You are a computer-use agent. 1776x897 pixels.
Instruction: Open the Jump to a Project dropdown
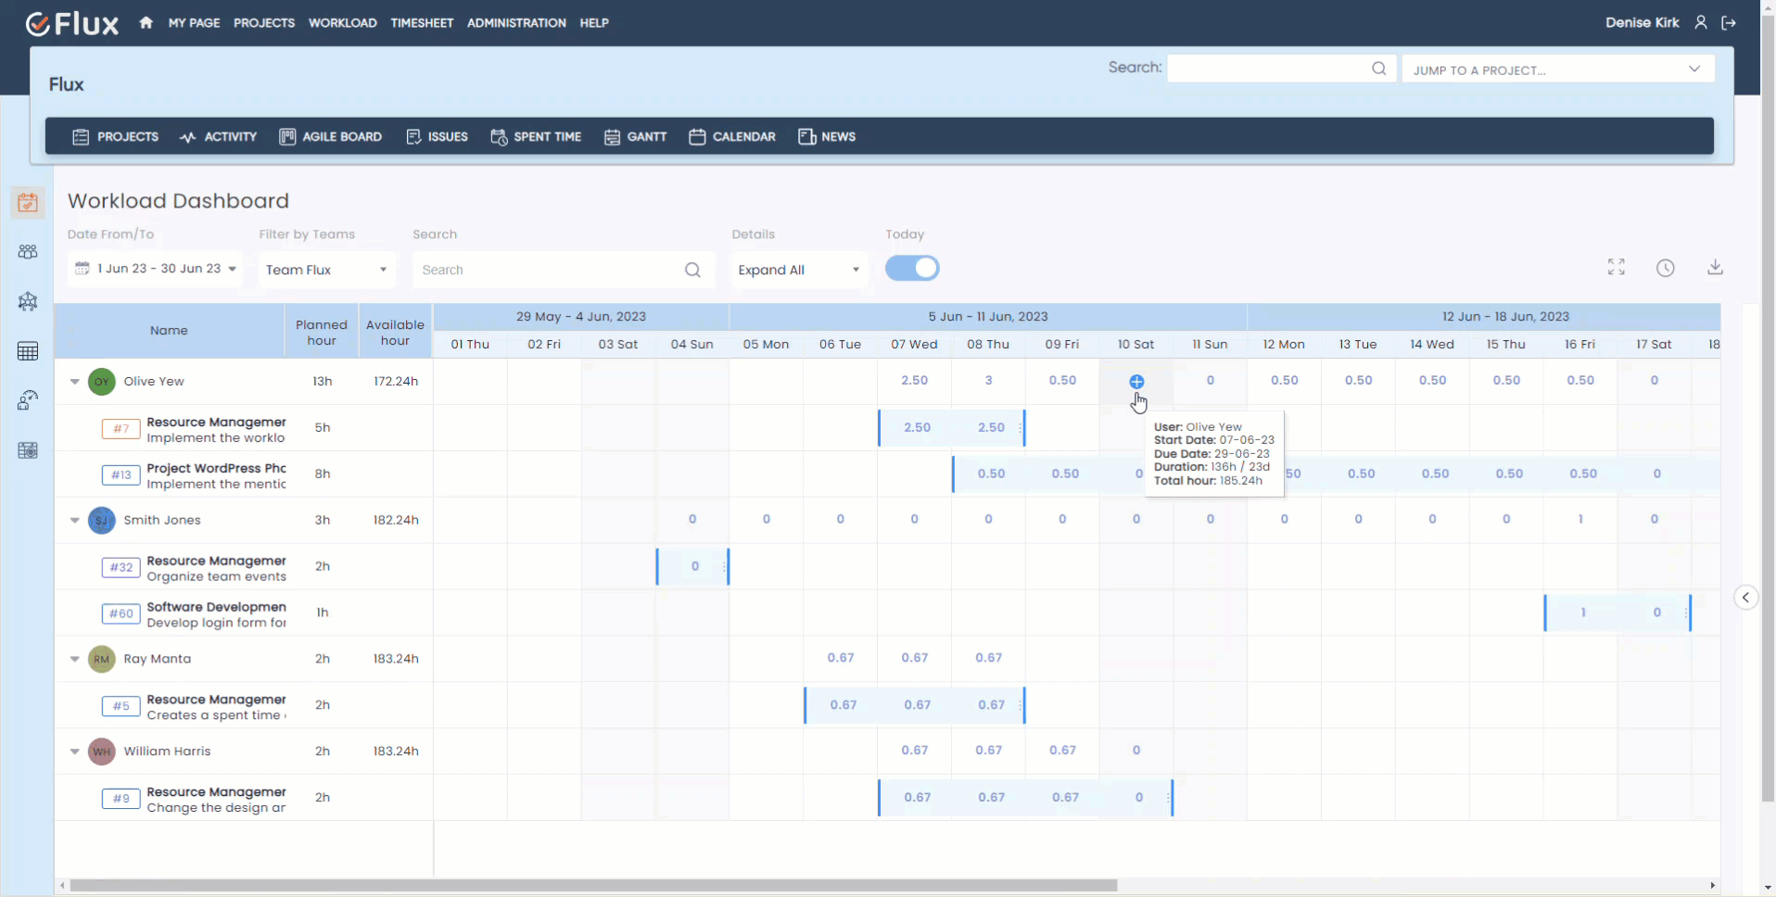tap(1557, 69)
